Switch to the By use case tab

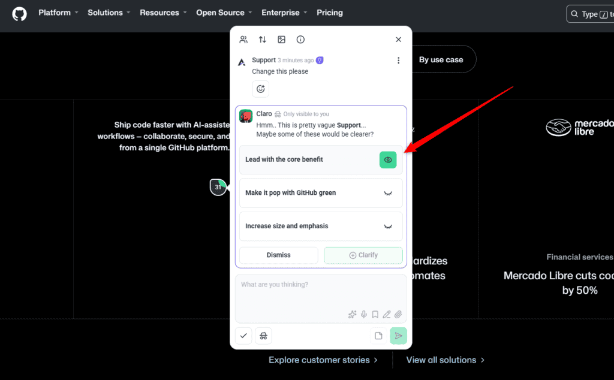pos(441,59)
